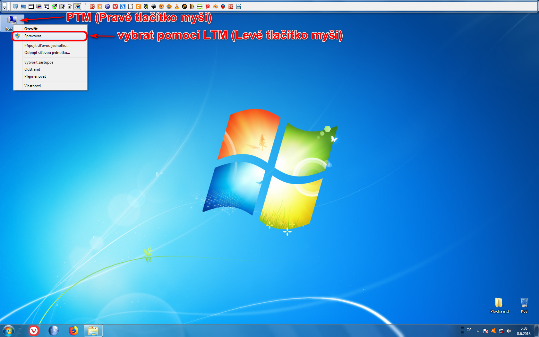Open the Windows Start menu orb
The width and height of the screenshot is (539, 337).
click(x=9, y=331)
